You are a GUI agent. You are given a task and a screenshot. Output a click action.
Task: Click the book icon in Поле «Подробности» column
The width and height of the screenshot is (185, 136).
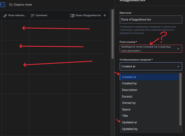pyautogui.click(x=72, y=16)
